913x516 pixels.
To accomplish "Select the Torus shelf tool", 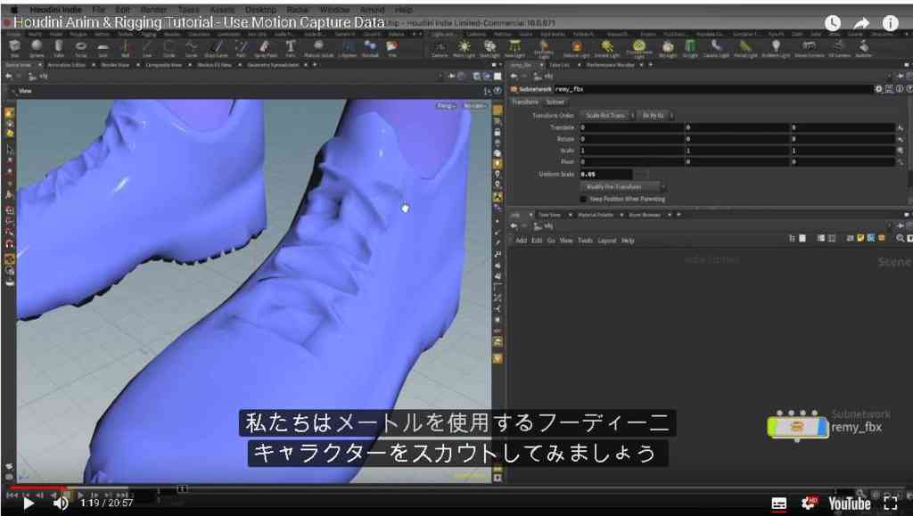I will 81,48.
